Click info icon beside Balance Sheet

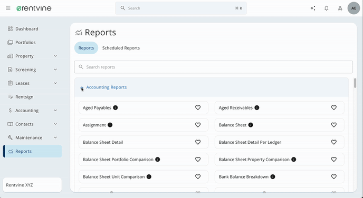(x=251, y=125)
